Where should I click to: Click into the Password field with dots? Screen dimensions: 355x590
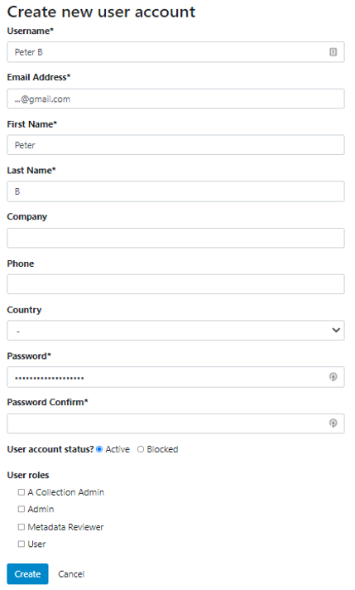point(175,377)
